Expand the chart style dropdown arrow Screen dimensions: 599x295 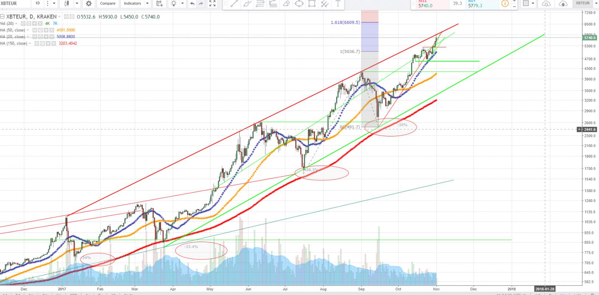click(x=77, y=3)
